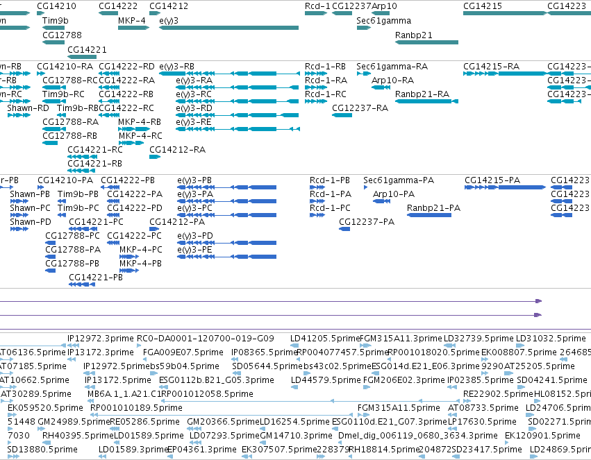591x460 pixels.
Task: Click the CG14210-RA transcript label
Action: click(65, 66)
